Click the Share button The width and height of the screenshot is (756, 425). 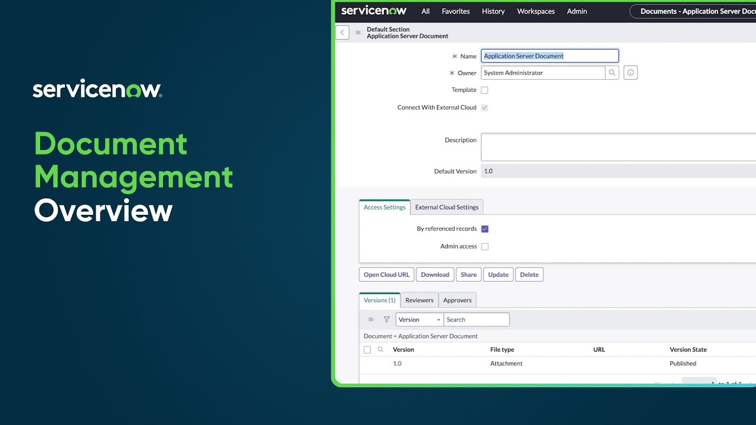468,274
